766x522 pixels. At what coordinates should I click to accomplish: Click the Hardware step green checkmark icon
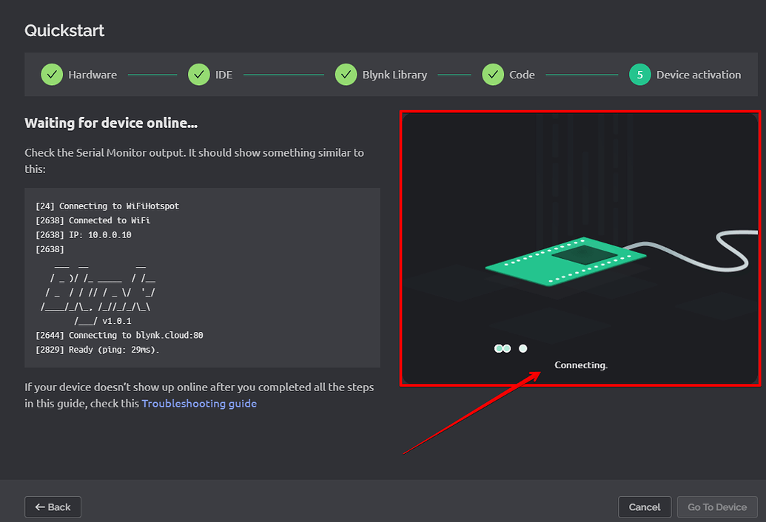point(51,75)
